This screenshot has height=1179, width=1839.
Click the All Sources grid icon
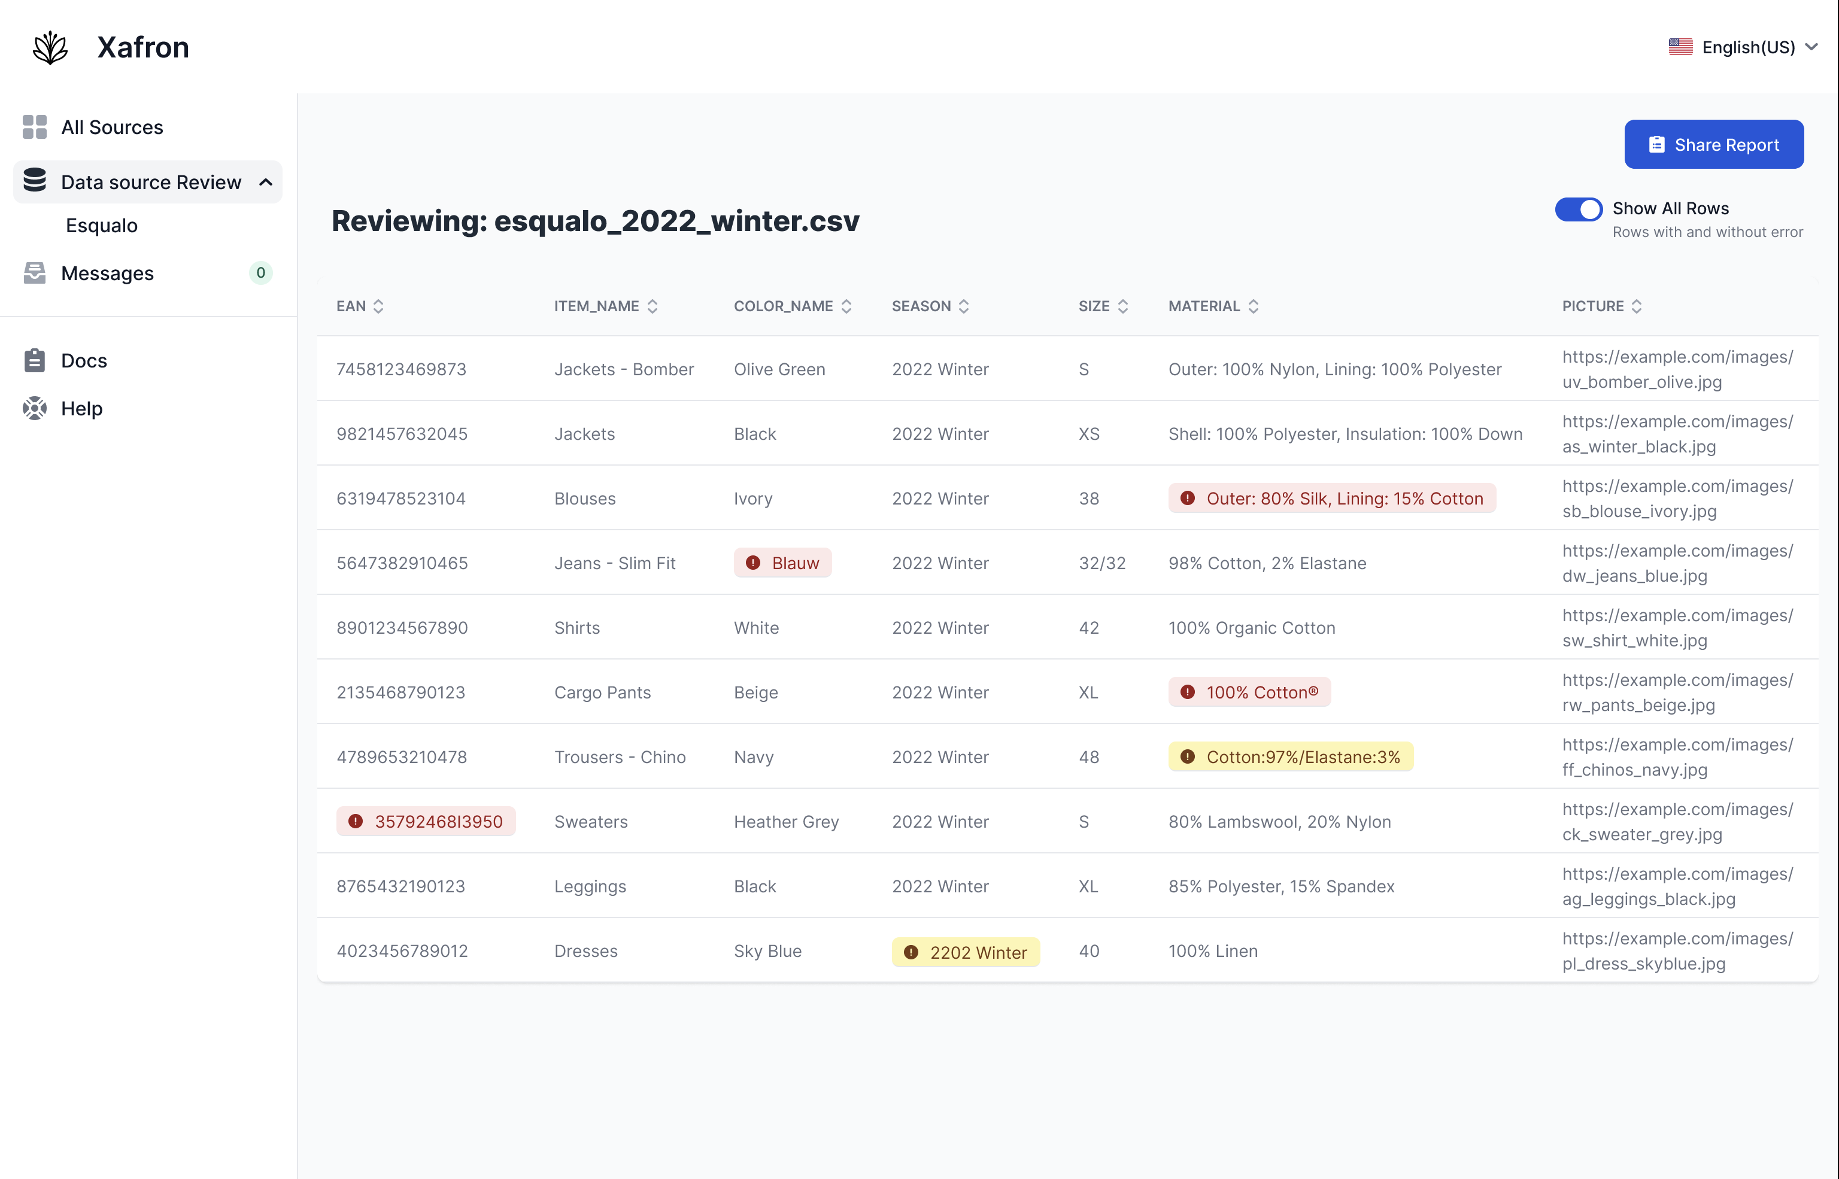(x=35, y=127)
